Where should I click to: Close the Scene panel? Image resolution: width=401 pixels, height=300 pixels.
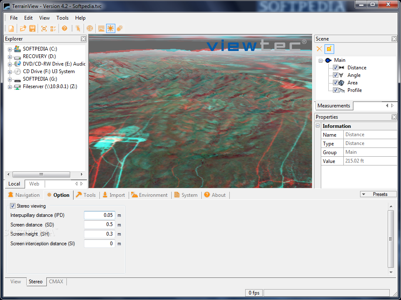(394, 39)
